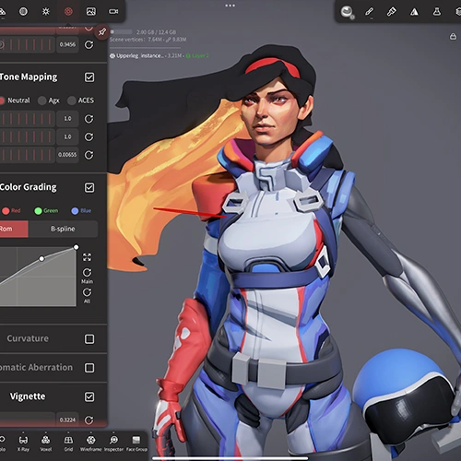461x461 pixels.
Task: Disable the Vignette checkbox
Action: point(89,396)
